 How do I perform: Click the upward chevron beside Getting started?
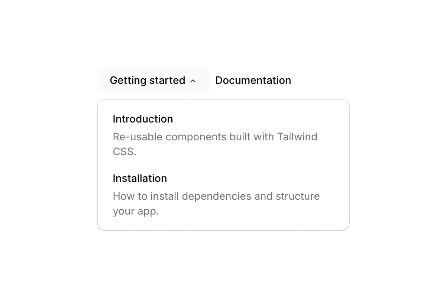193,81
